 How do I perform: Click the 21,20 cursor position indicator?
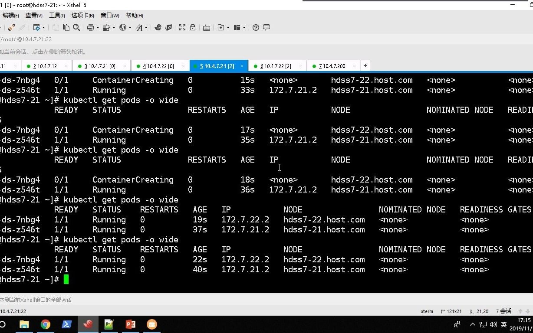(479, 311)
